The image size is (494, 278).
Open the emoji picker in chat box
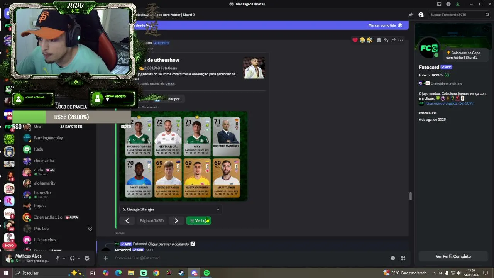[x=393, y=258]
